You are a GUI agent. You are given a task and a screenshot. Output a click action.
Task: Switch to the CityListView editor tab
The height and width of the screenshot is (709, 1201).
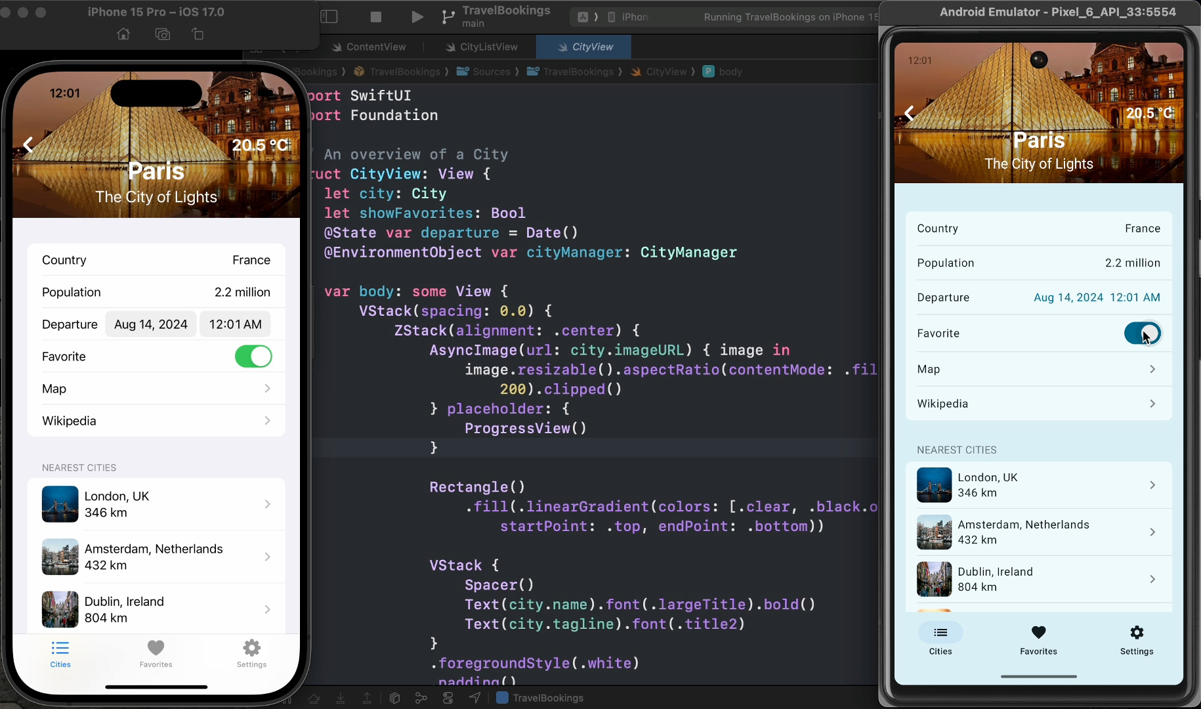point(481,47)
